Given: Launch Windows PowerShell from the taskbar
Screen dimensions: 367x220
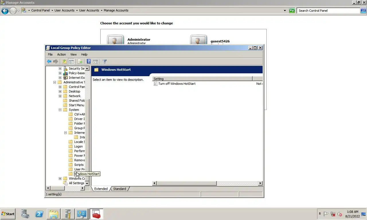Looking at the screenshot, I should point(39,214).
